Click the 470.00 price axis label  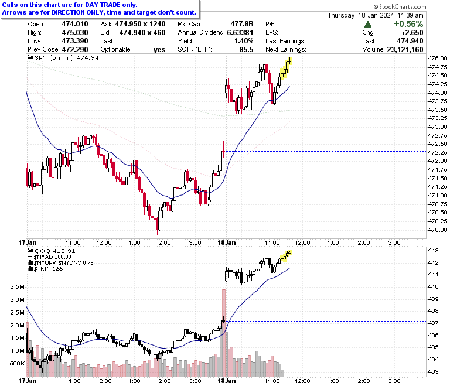point(438,230)
